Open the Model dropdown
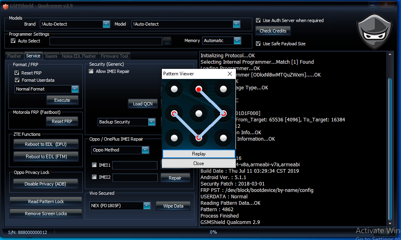The width and height of the screenshot is (401, 240). pyautogui.click(x=237, y=24)
